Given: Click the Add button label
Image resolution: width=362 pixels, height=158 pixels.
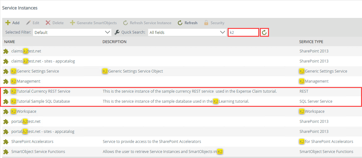Looking at the screenshot, I should [16, 23].
